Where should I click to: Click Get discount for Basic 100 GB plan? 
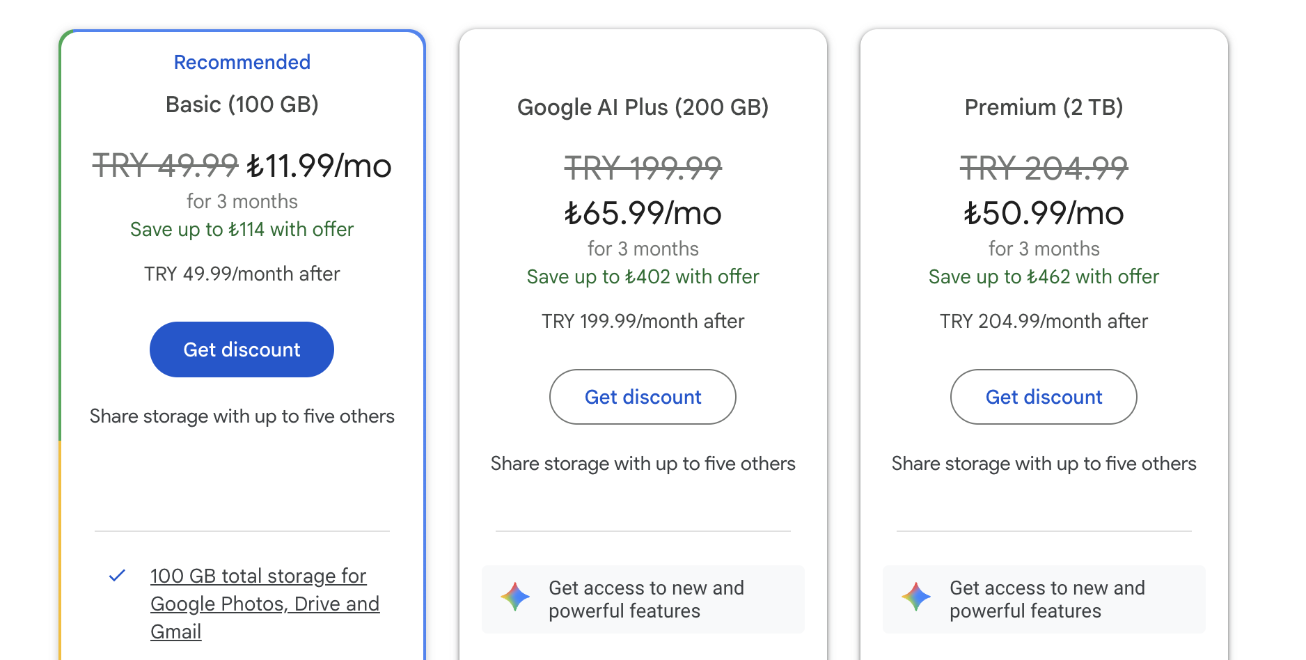(242, 349)
